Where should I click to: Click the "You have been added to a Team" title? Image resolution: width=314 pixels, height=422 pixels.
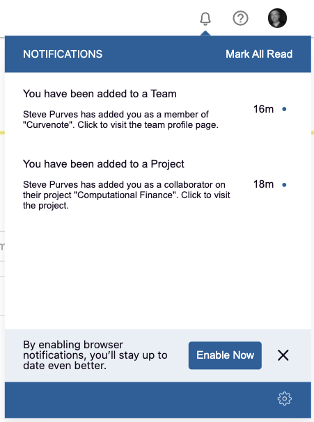[100, 94]
